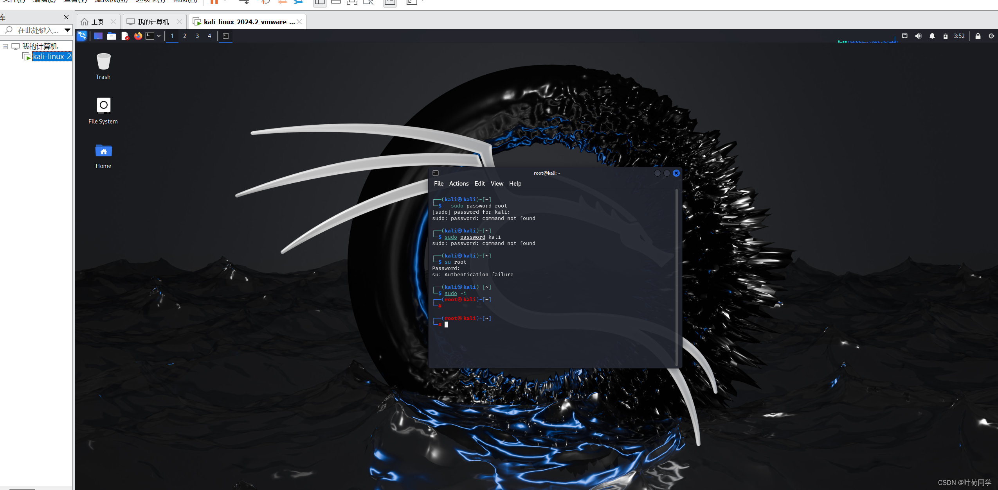
Task: Focus the library search input field
Action: pyautogui.click(x=38, y=30)
